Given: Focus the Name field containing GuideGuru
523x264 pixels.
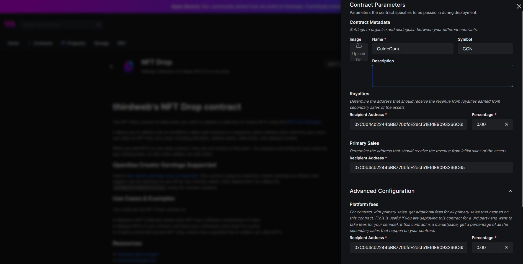Looking at the screenshot, I should coord(413,49).
